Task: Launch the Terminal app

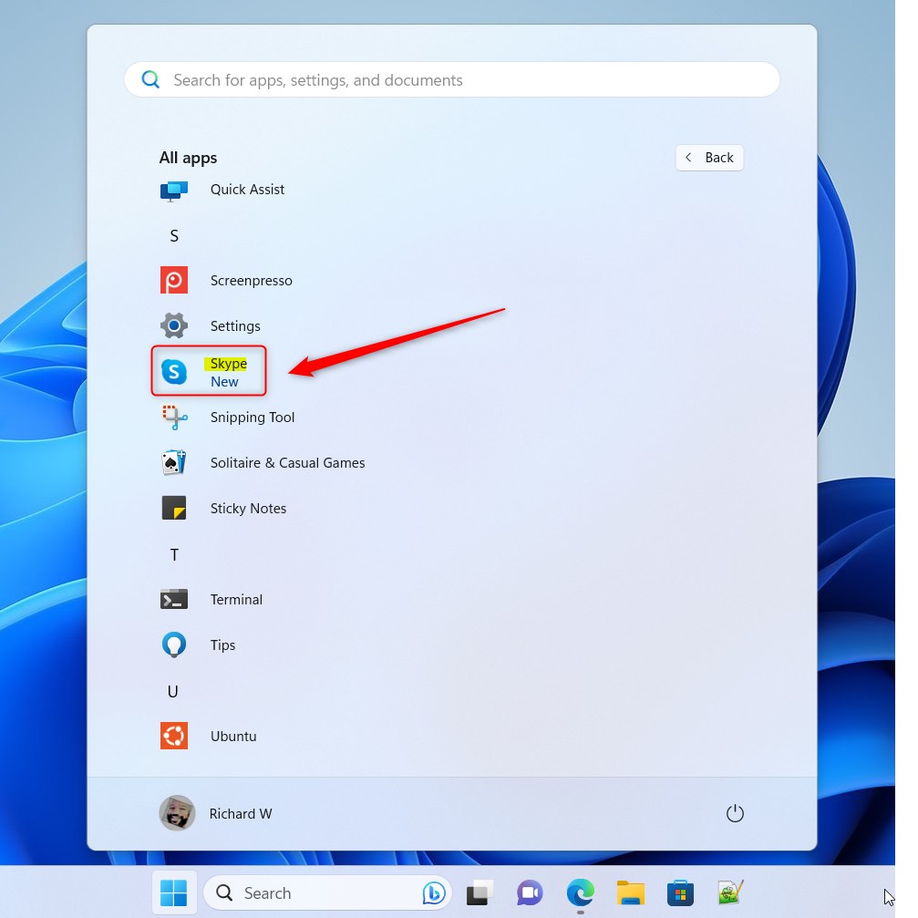Action: click(x=236, y=599)
